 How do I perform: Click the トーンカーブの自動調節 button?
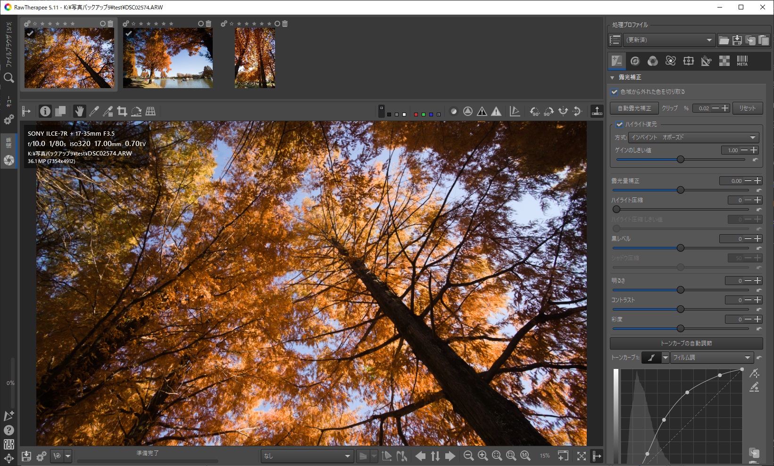[x=686, y=343]
